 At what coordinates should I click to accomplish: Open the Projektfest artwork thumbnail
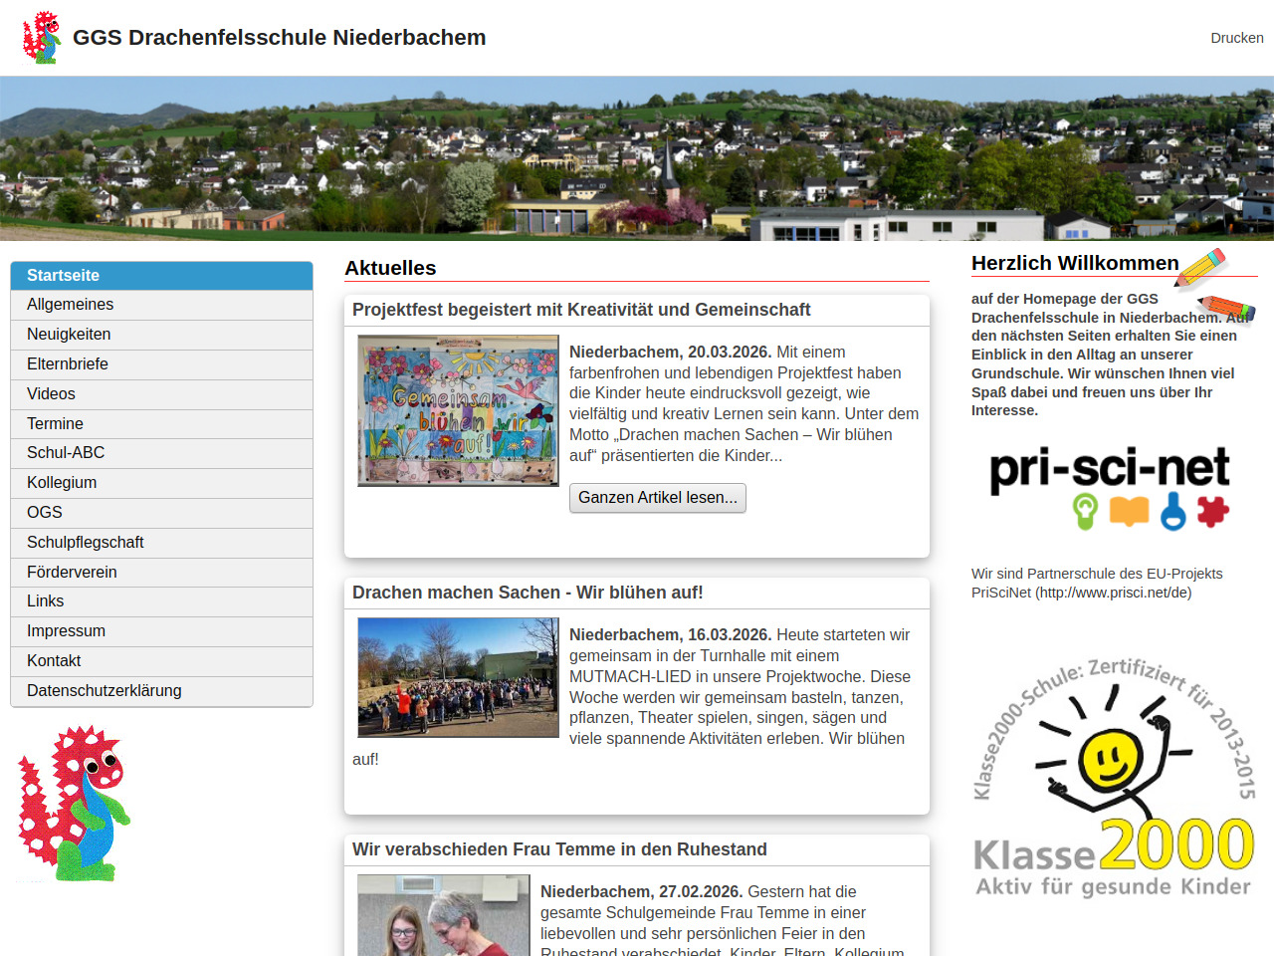click(x=458, y=410)
